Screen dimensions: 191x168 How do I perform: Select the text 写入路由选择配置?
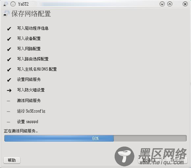point(33,59)
